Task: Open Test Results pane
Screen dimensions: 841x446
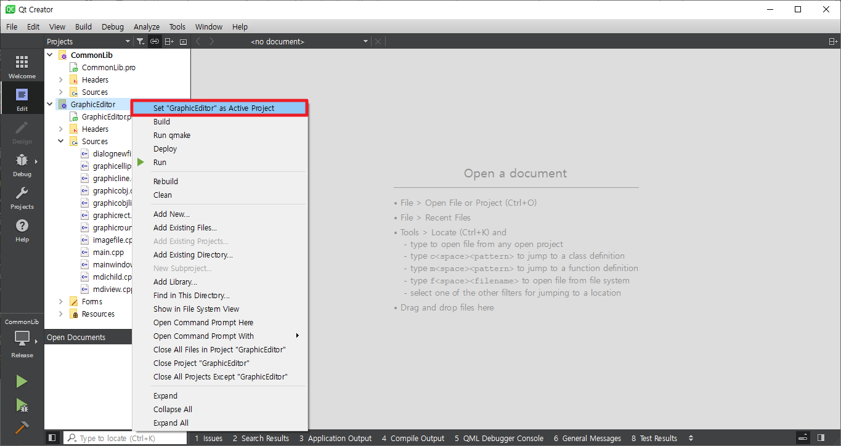Action: coord(654,438)
